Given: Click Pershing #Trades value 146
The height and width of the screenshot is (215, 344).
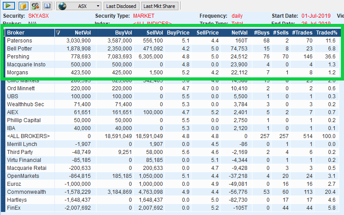Looking at the screenshot, I should [308, 57].
